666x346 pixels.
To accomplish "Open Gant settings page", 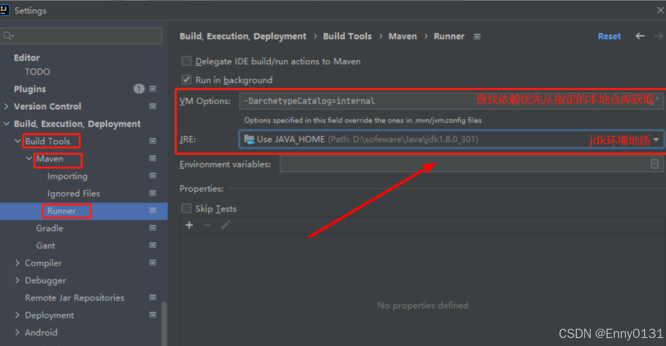I will pos(46,245).
